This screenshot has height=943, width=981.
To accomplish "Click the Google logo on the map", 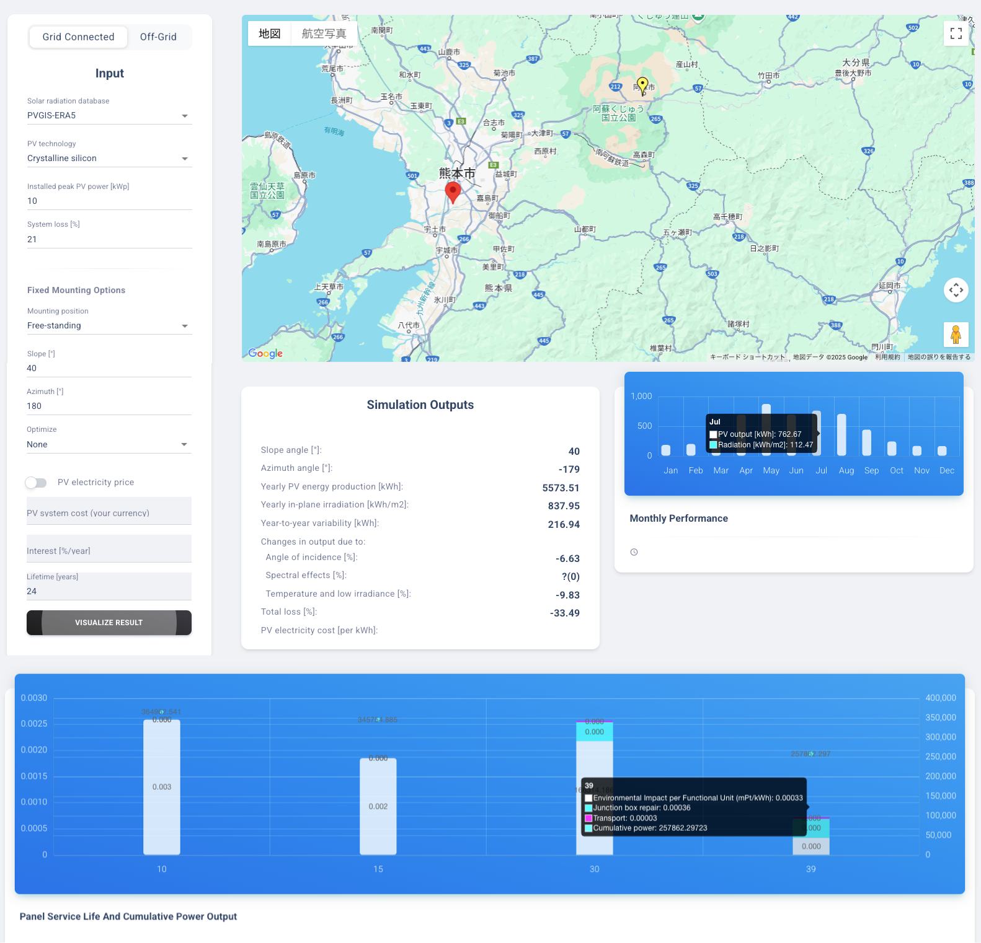I will pyautogui.click(x=265, y=353).
